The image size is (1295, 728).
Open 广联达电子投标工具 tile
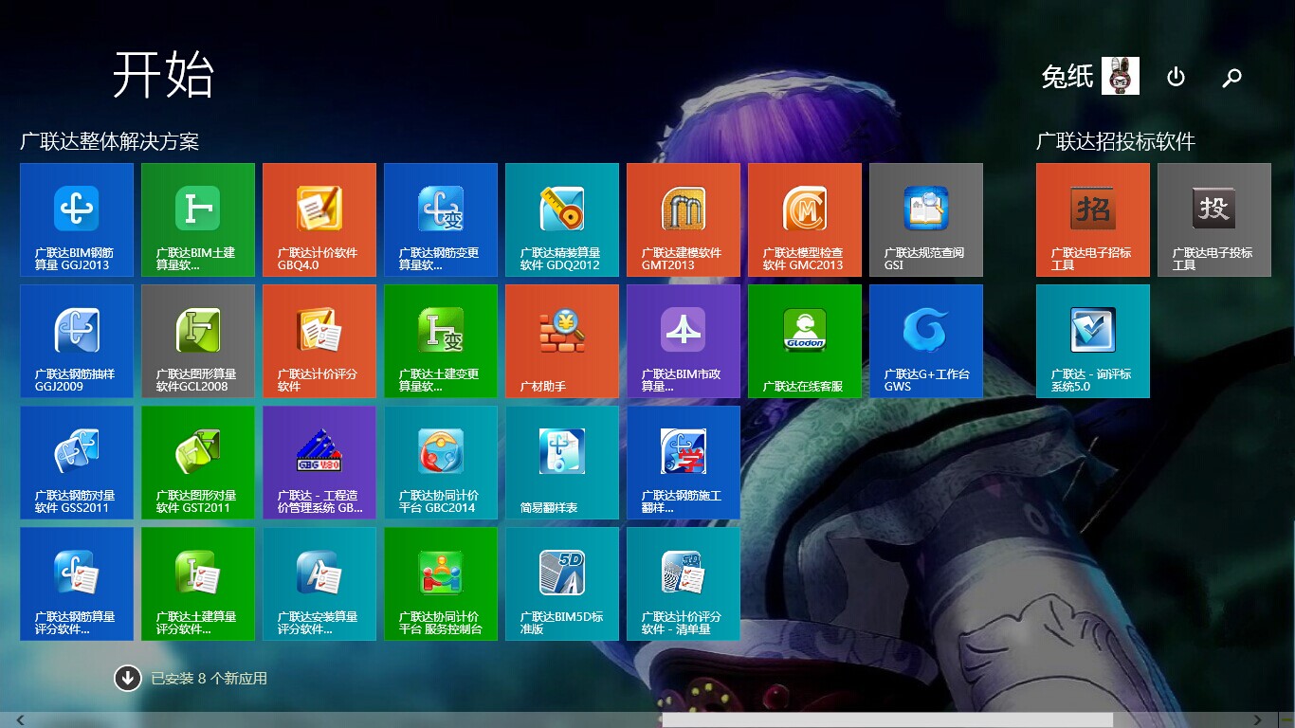pos(1214,220)
